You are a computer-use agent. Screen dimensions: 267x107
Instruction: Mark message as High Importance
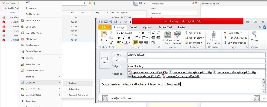235,38
